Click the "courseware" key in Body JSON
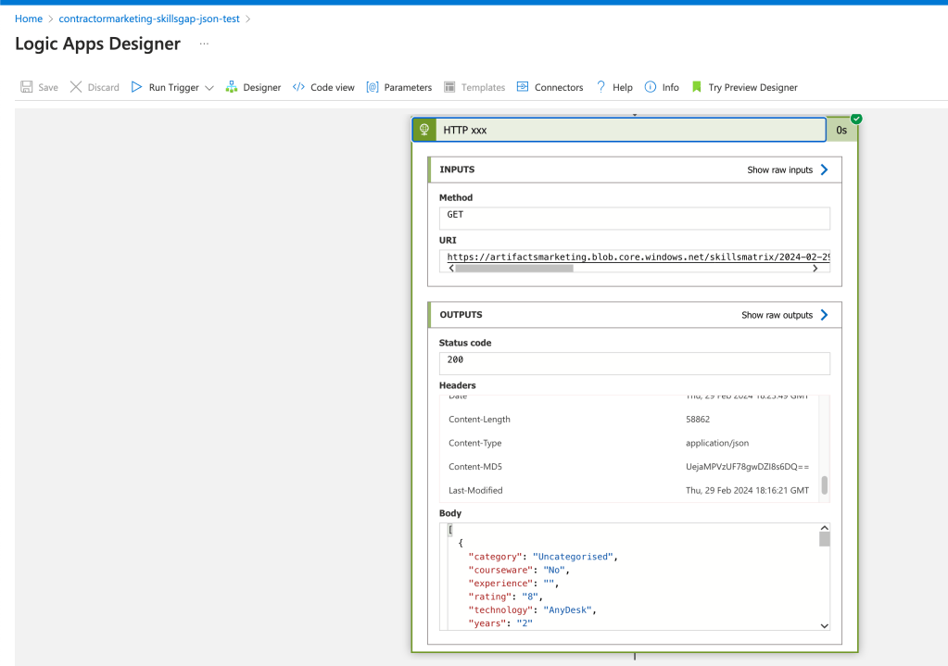Image resolution: width=948 pixels, height=666 pixels. pos(500,570)
